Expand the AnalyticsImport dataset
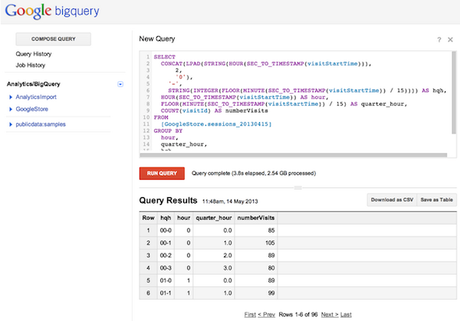This screenshot has height=321, width=460. point(11,97)
